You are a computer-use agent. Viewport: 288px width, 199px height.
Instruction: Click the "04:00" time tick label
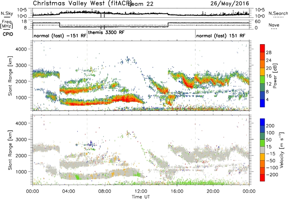(69, 191)
